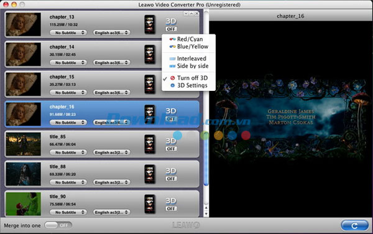
Task: Toggle the 3D OFF button for title_85
Action: [171, 149]
